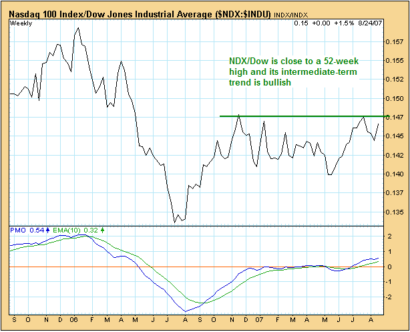Click the 0.15 last value in header
Image resolution: width=410 pixels, height=332 pixels.
click(x=300, y=23)
